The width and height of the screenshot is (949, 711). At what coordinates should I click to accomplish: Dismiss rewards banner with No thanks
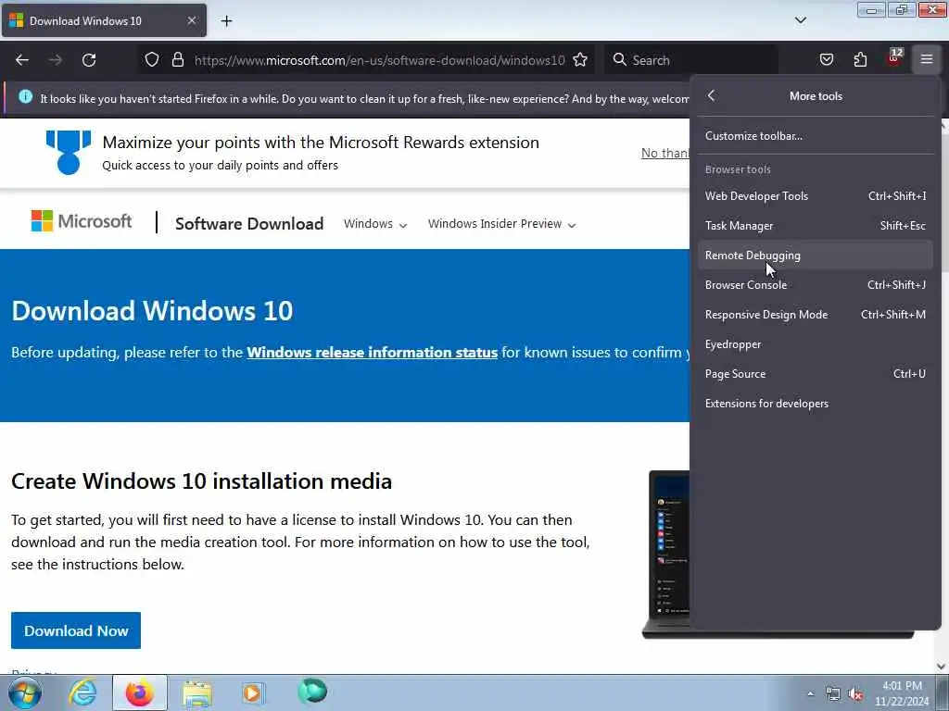[664, 153]
